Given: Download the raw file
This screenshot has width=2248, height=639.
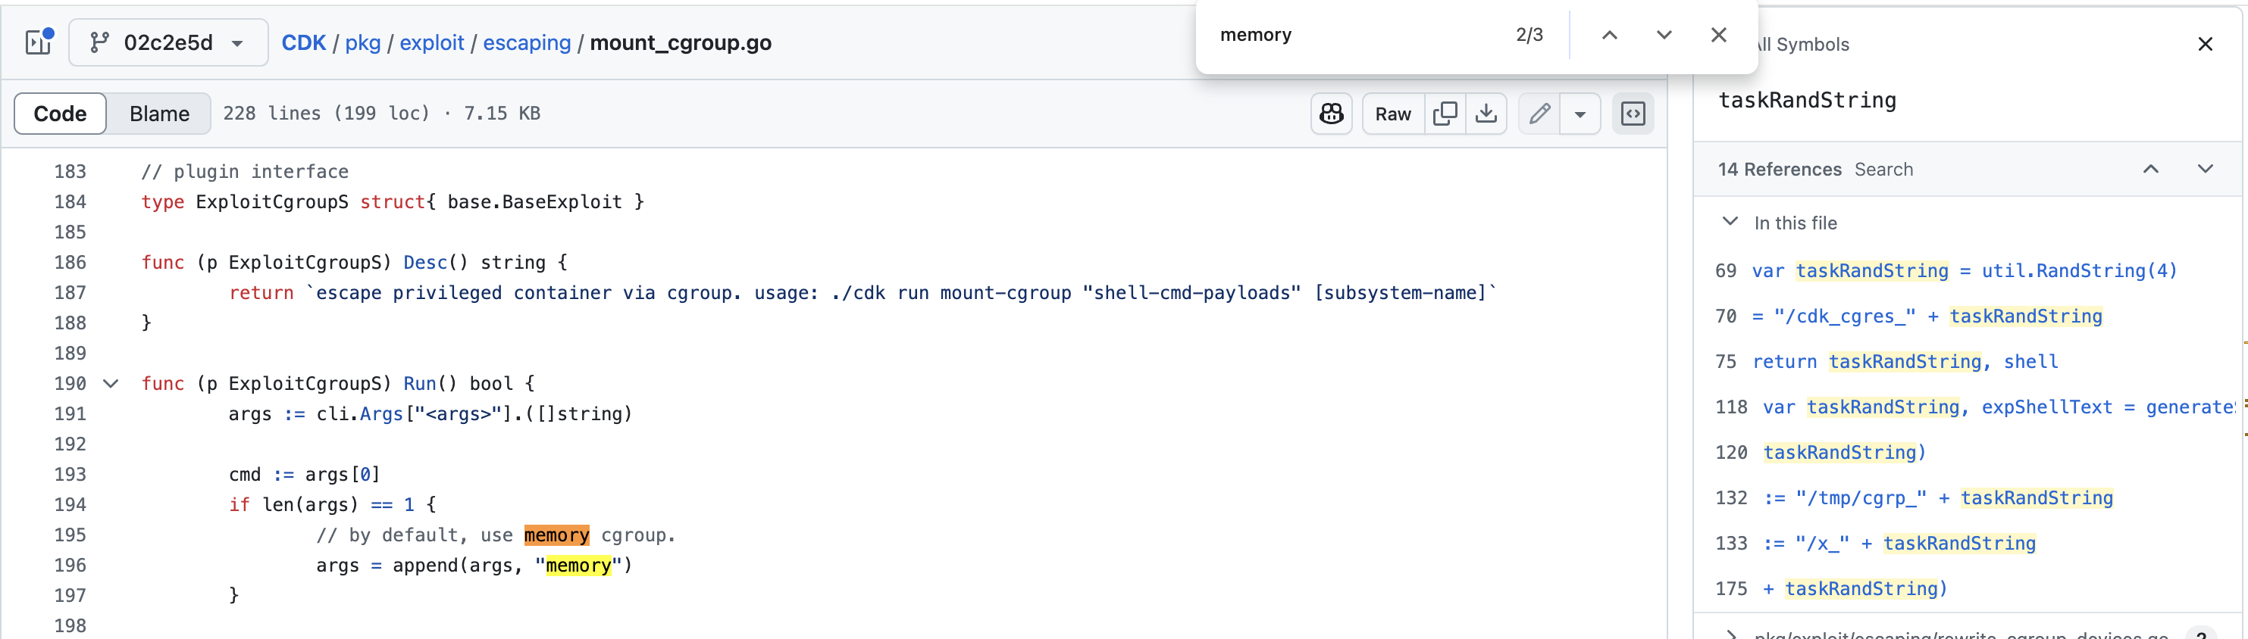Looking at the screenshot, I should 1486,114.
